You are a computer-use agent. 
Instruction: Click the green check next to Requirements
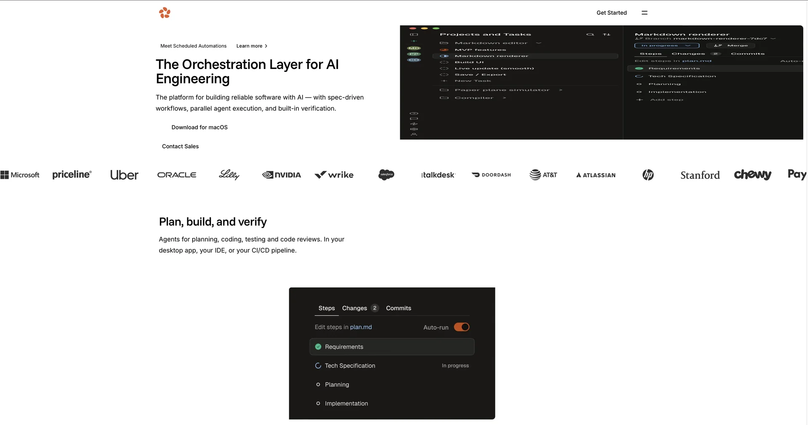point(318,347)
